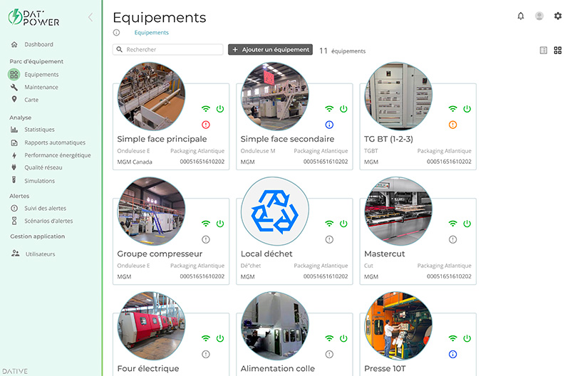The height and width of the screenshot is (376, 570).
Task: Click grey alert icon on Mastercut
Action: click(452, 239)
